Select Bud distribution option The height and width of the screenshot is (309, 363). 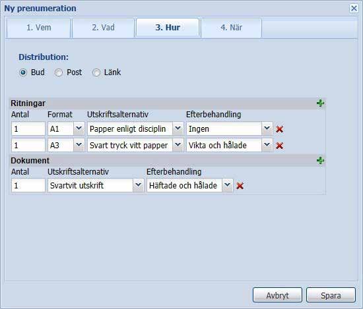pyautogui.click(x=23, y=72)
